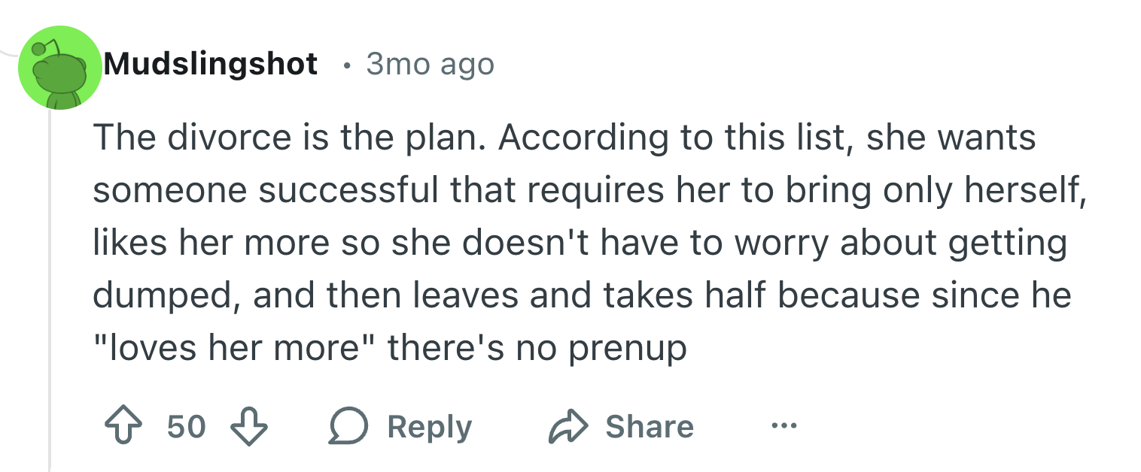Click the word "successful" in the comment text
Viewport: 1141px width, 472px height.
350,191
